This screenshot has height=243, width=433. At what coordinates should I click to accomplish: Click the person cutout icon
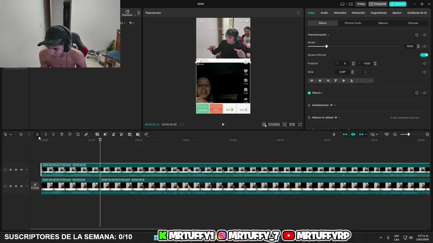113,134
